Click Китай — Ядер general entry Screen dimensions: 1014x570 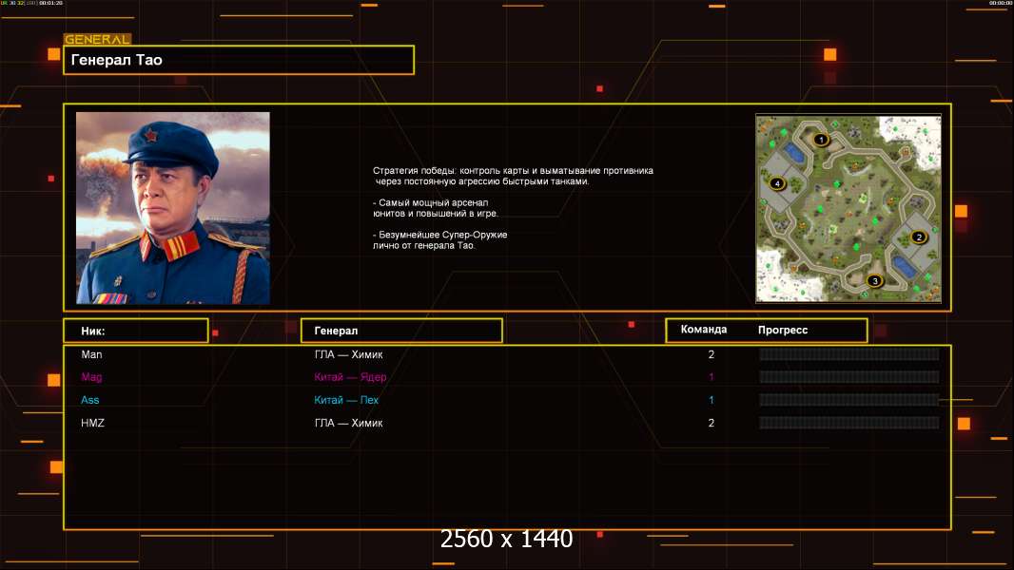[x=350, y=377]
